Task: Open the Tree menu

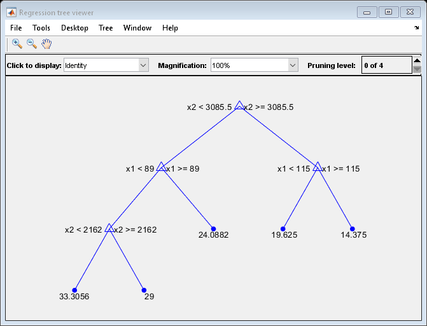Action: coord(106,28)
